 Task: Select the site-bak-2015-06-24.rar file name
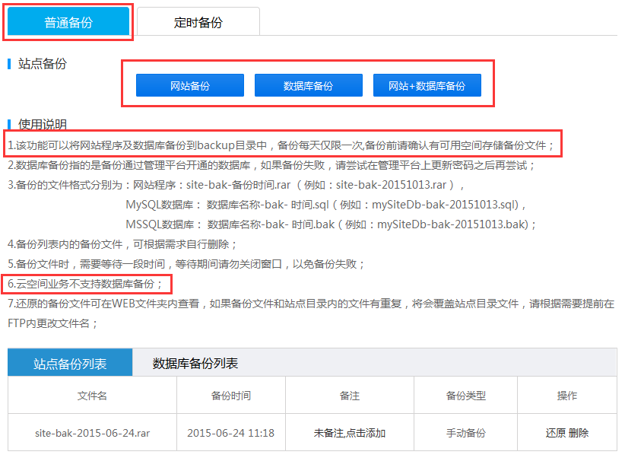(x=92, y=433)
